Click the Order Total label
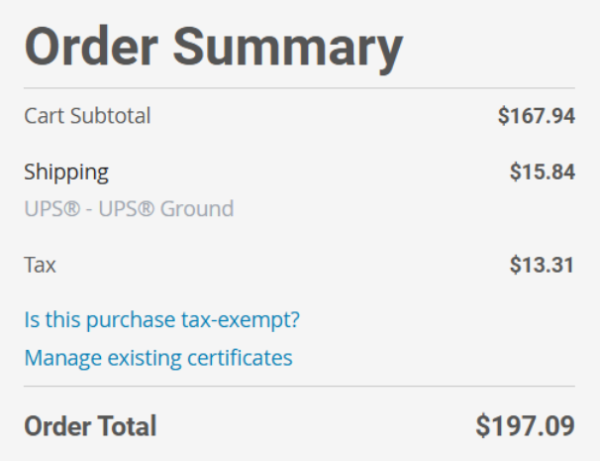The height and width of the screenshot is (461, 600). click(90, 426)
